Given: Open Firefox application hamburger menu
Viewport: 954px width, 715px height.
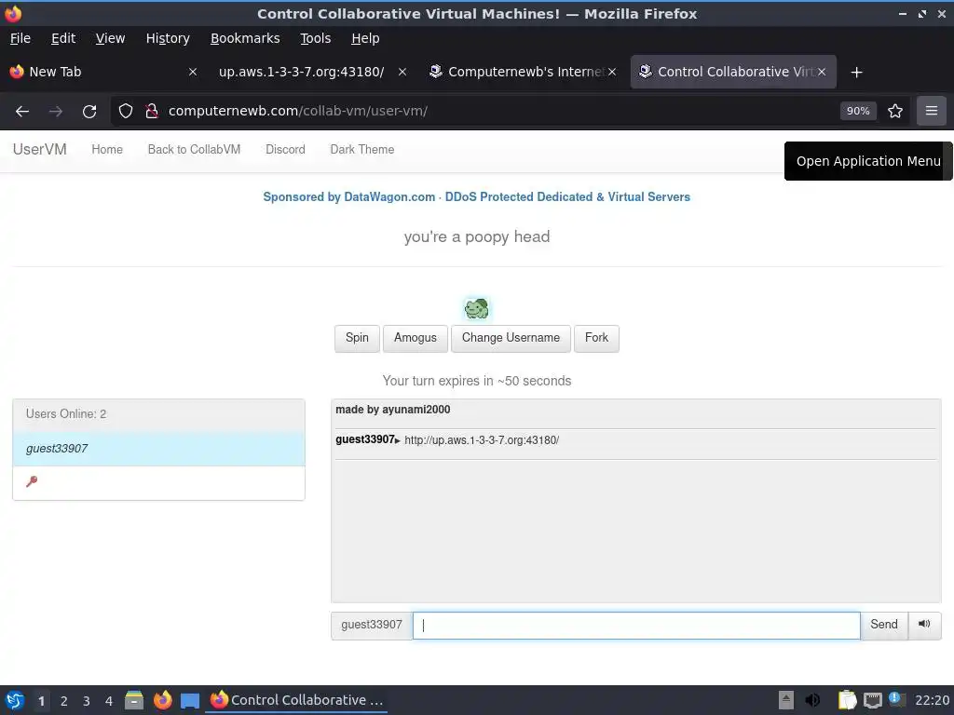Looking at the screenshot, I should (x=931, y=112).
